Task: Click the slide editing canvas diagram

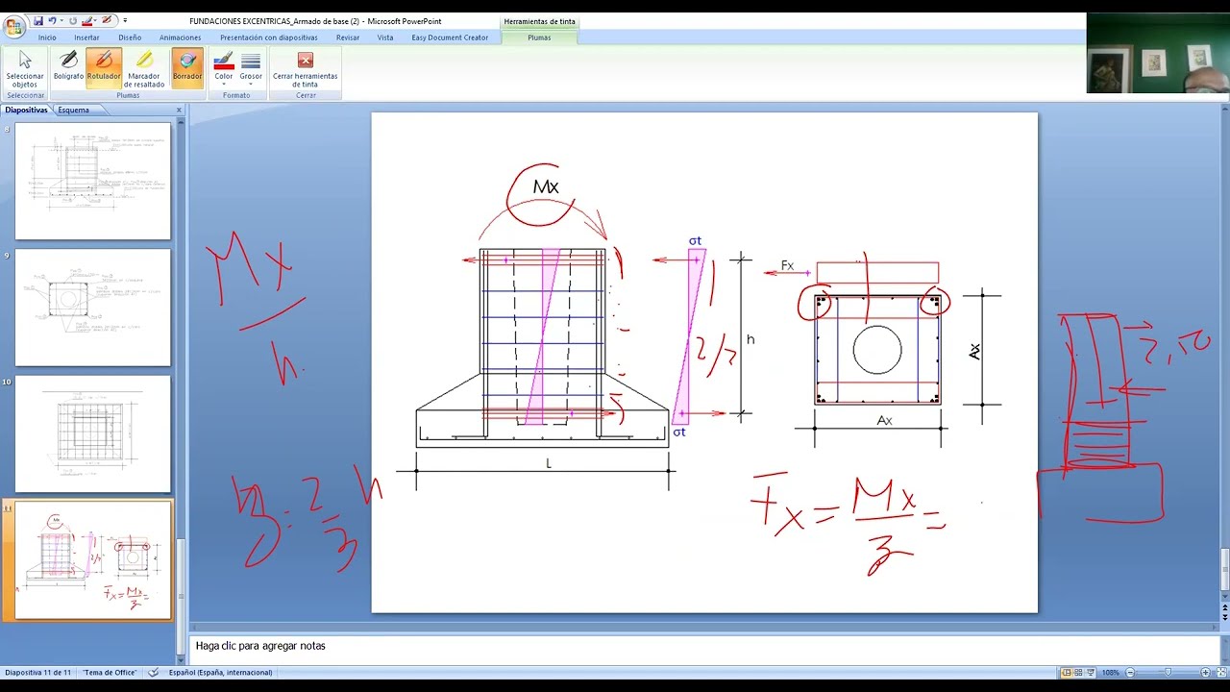Action: [704, 362]
